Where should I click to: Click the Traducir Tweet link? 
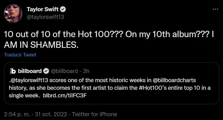pos(20,55)
